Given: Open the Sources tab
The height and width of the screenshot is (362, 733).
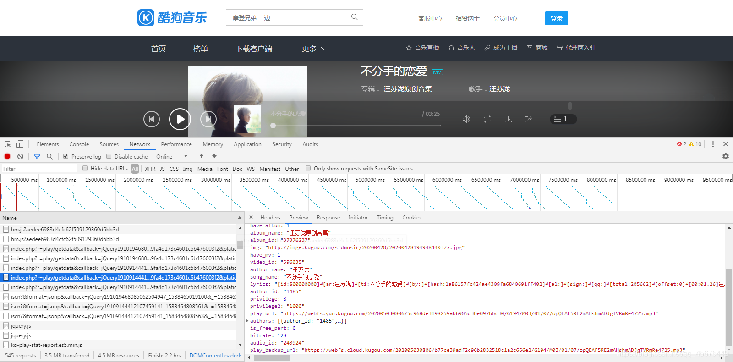Looking at the screenshot, I should 109,144.
